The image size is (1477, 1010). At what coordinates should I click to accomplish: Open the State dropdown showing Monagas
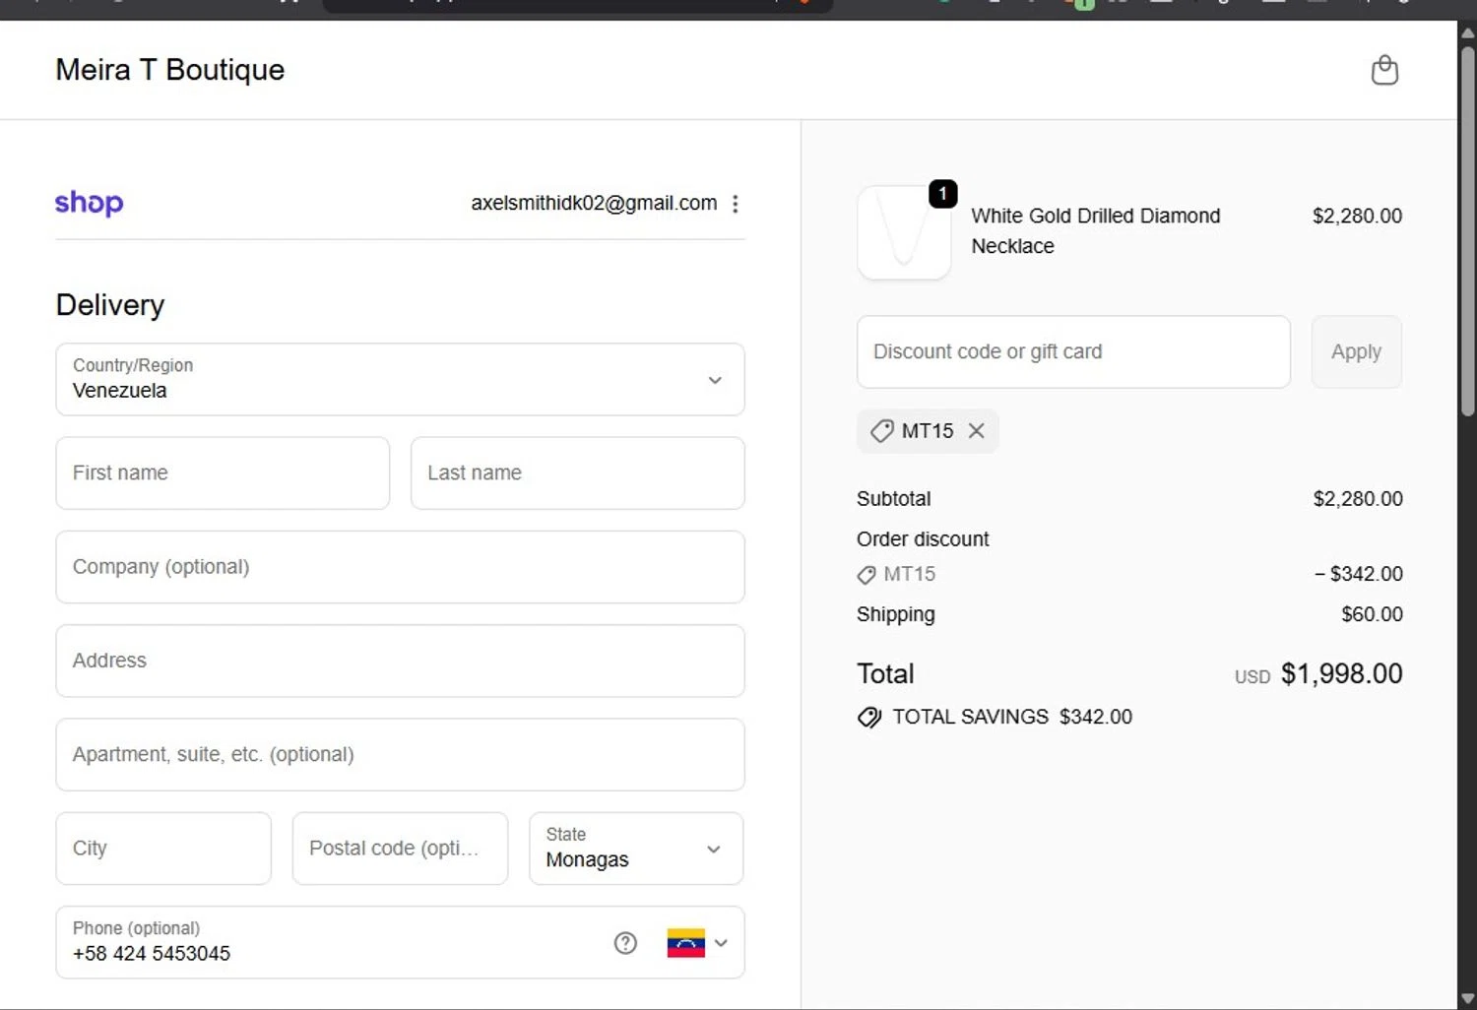(x=636, y=849)
